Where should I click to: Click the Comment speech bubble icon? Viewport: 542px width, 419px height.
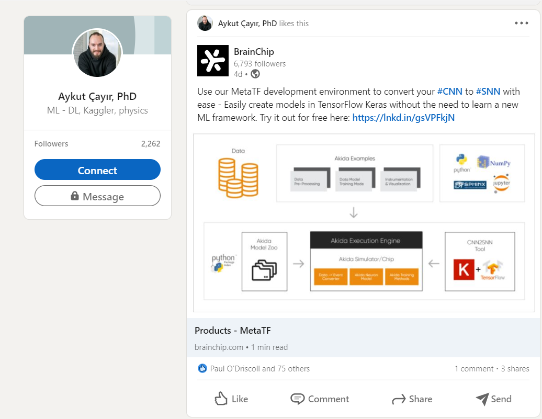tap(297, 399)
